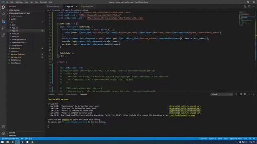This screenshot has width=257, height=144.
Task: Open the strava.com athlete activities URL in code
Action: pyautogui.click(x=115, y=18)
